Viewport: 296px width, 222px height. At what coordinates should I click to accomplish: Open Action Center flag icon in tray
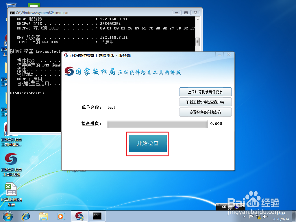tap(251, 217)
